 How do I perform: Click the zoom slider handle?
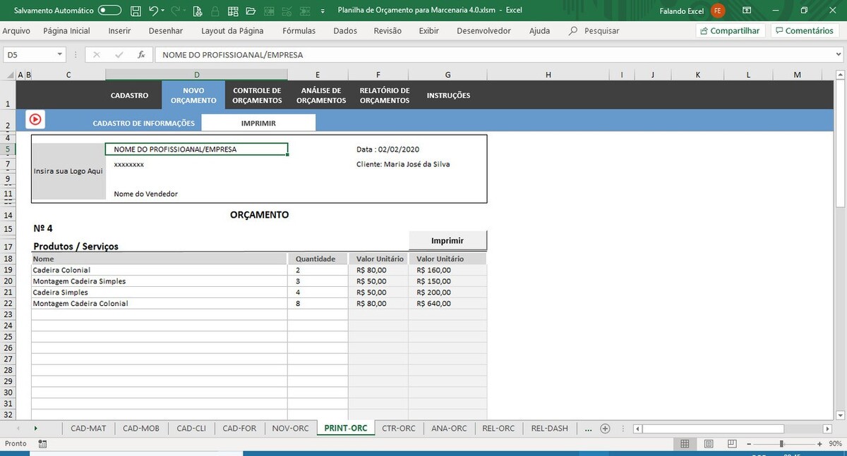click(x=781, y=444)
